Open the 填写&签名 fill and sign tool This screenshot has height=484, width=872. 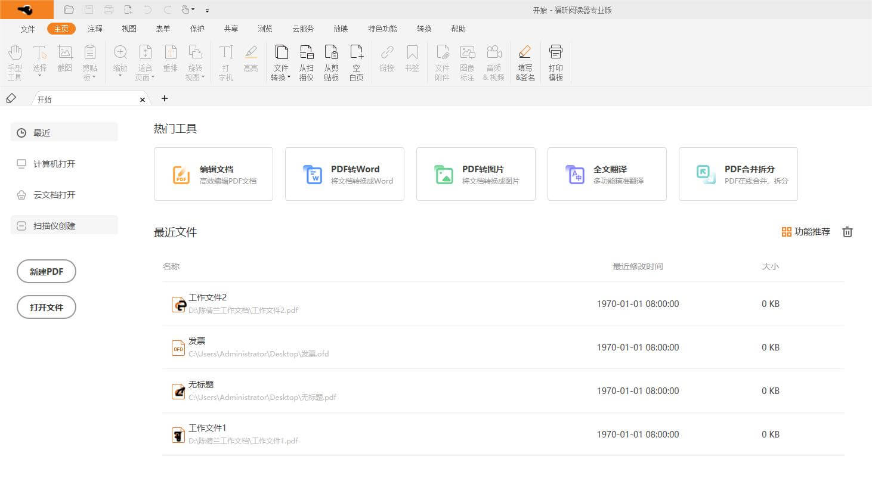tap(525, 63)
